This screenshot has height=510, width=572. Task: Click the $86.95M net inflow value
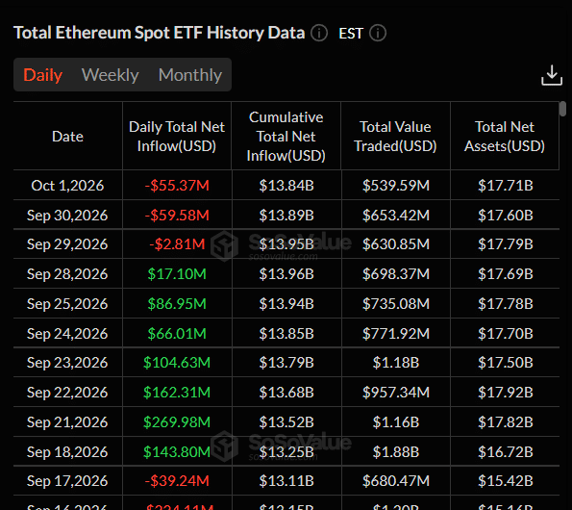point(177,304)
